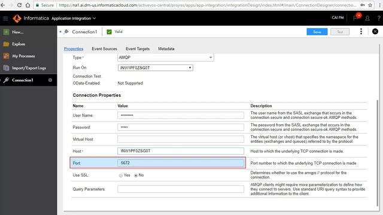Image resolution: width=383 pixels, height=215 pixels.
Task: Click the Explore folder icon
Action: click(x=7, y=44)
